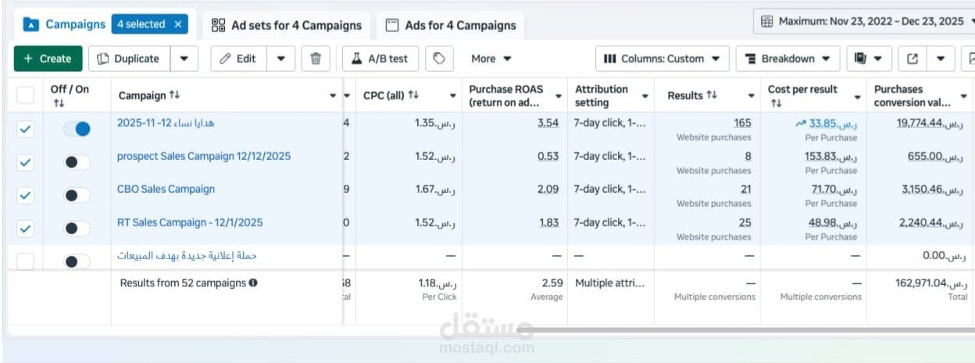Open the reports icon button

click(x=860, y=59)
